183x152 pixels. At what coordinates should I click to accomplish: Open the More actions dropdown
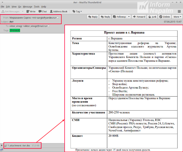[x=177, y=17]
